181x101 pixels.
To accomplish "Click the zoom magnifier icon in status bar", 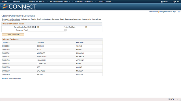I will pos(169,99).
